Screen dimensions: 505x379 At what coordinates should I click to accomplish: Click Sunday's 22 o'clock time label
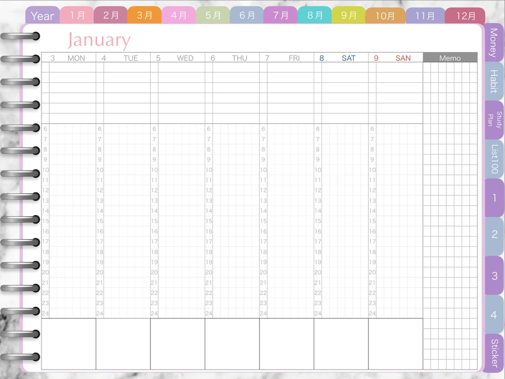point(372,293)
